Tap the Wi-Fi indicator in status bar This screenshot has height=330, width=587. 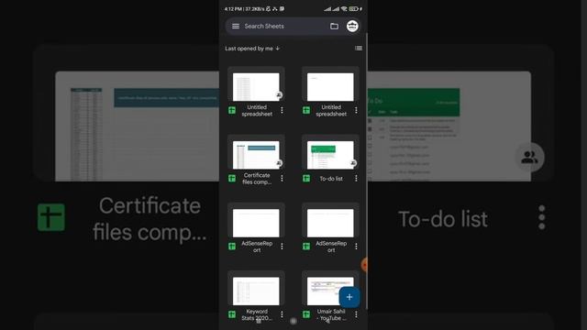click(344, 8)
